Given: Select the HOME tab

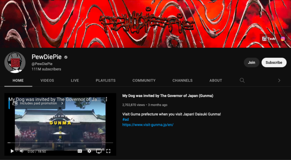Looking at the screenshot, I should 18,80.
